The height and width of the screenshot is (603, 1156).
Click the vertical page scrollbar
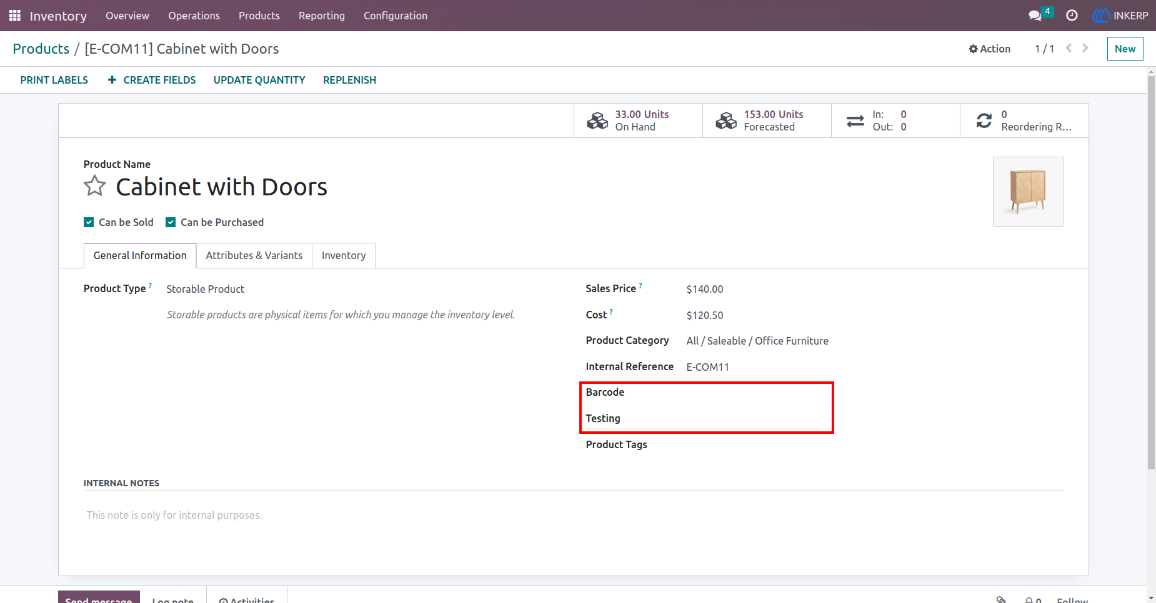click(x=1151, y=273)
